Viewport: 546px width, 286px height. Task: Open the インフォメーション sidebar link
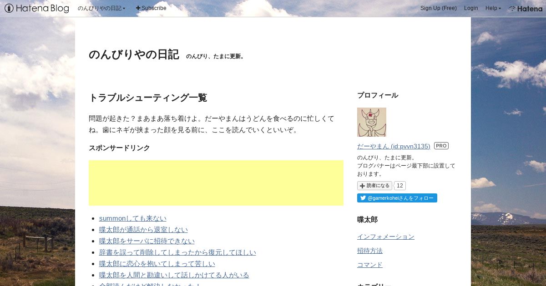click(x=386, y=237)
